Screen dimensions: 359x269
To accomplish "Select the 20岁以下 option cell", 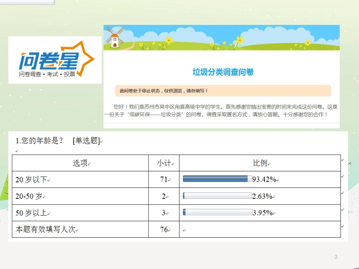I will tap(80, 180).
